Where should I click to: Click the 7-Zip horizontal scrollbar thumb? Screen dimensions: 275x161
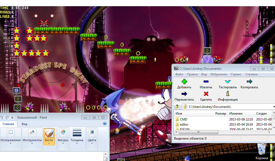[x=198, y=132]
